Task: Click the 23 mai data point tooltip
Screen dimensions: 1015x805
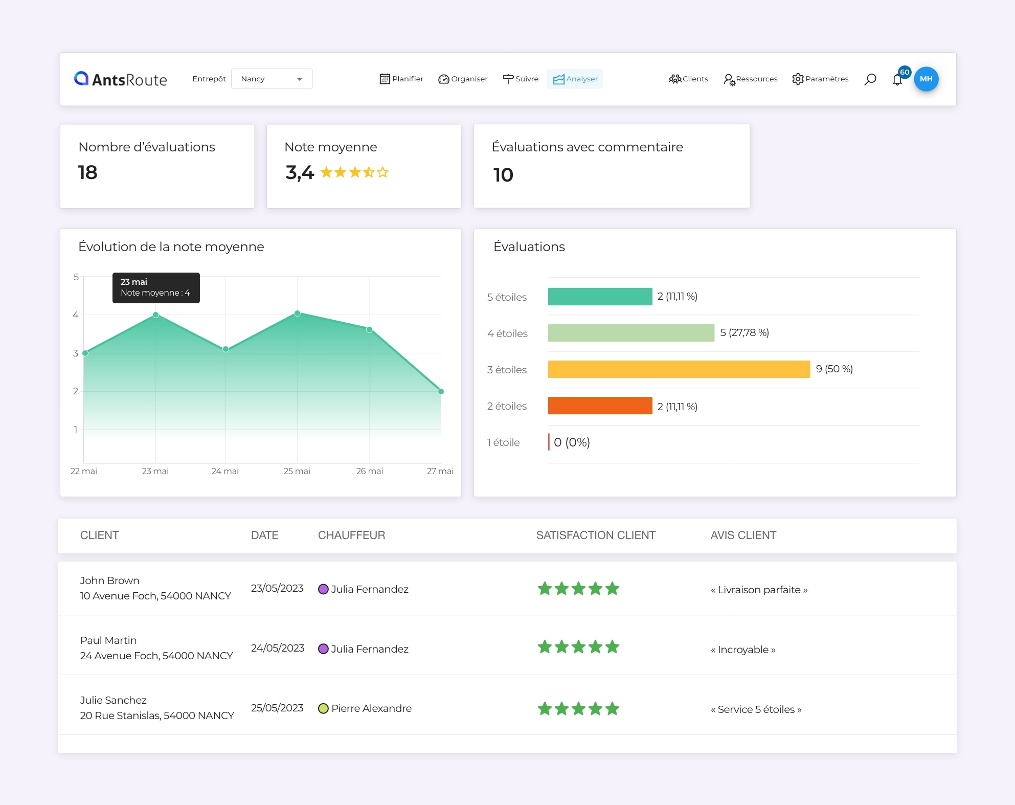Action: tap(155, 287)
